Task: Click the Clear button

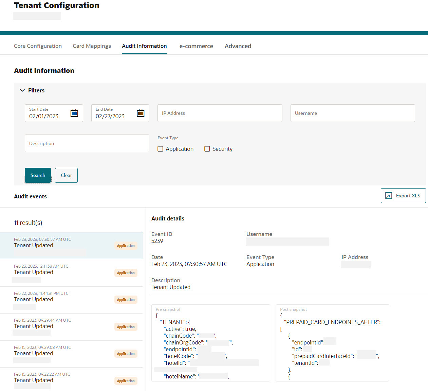Action: (x=66, y=175)
